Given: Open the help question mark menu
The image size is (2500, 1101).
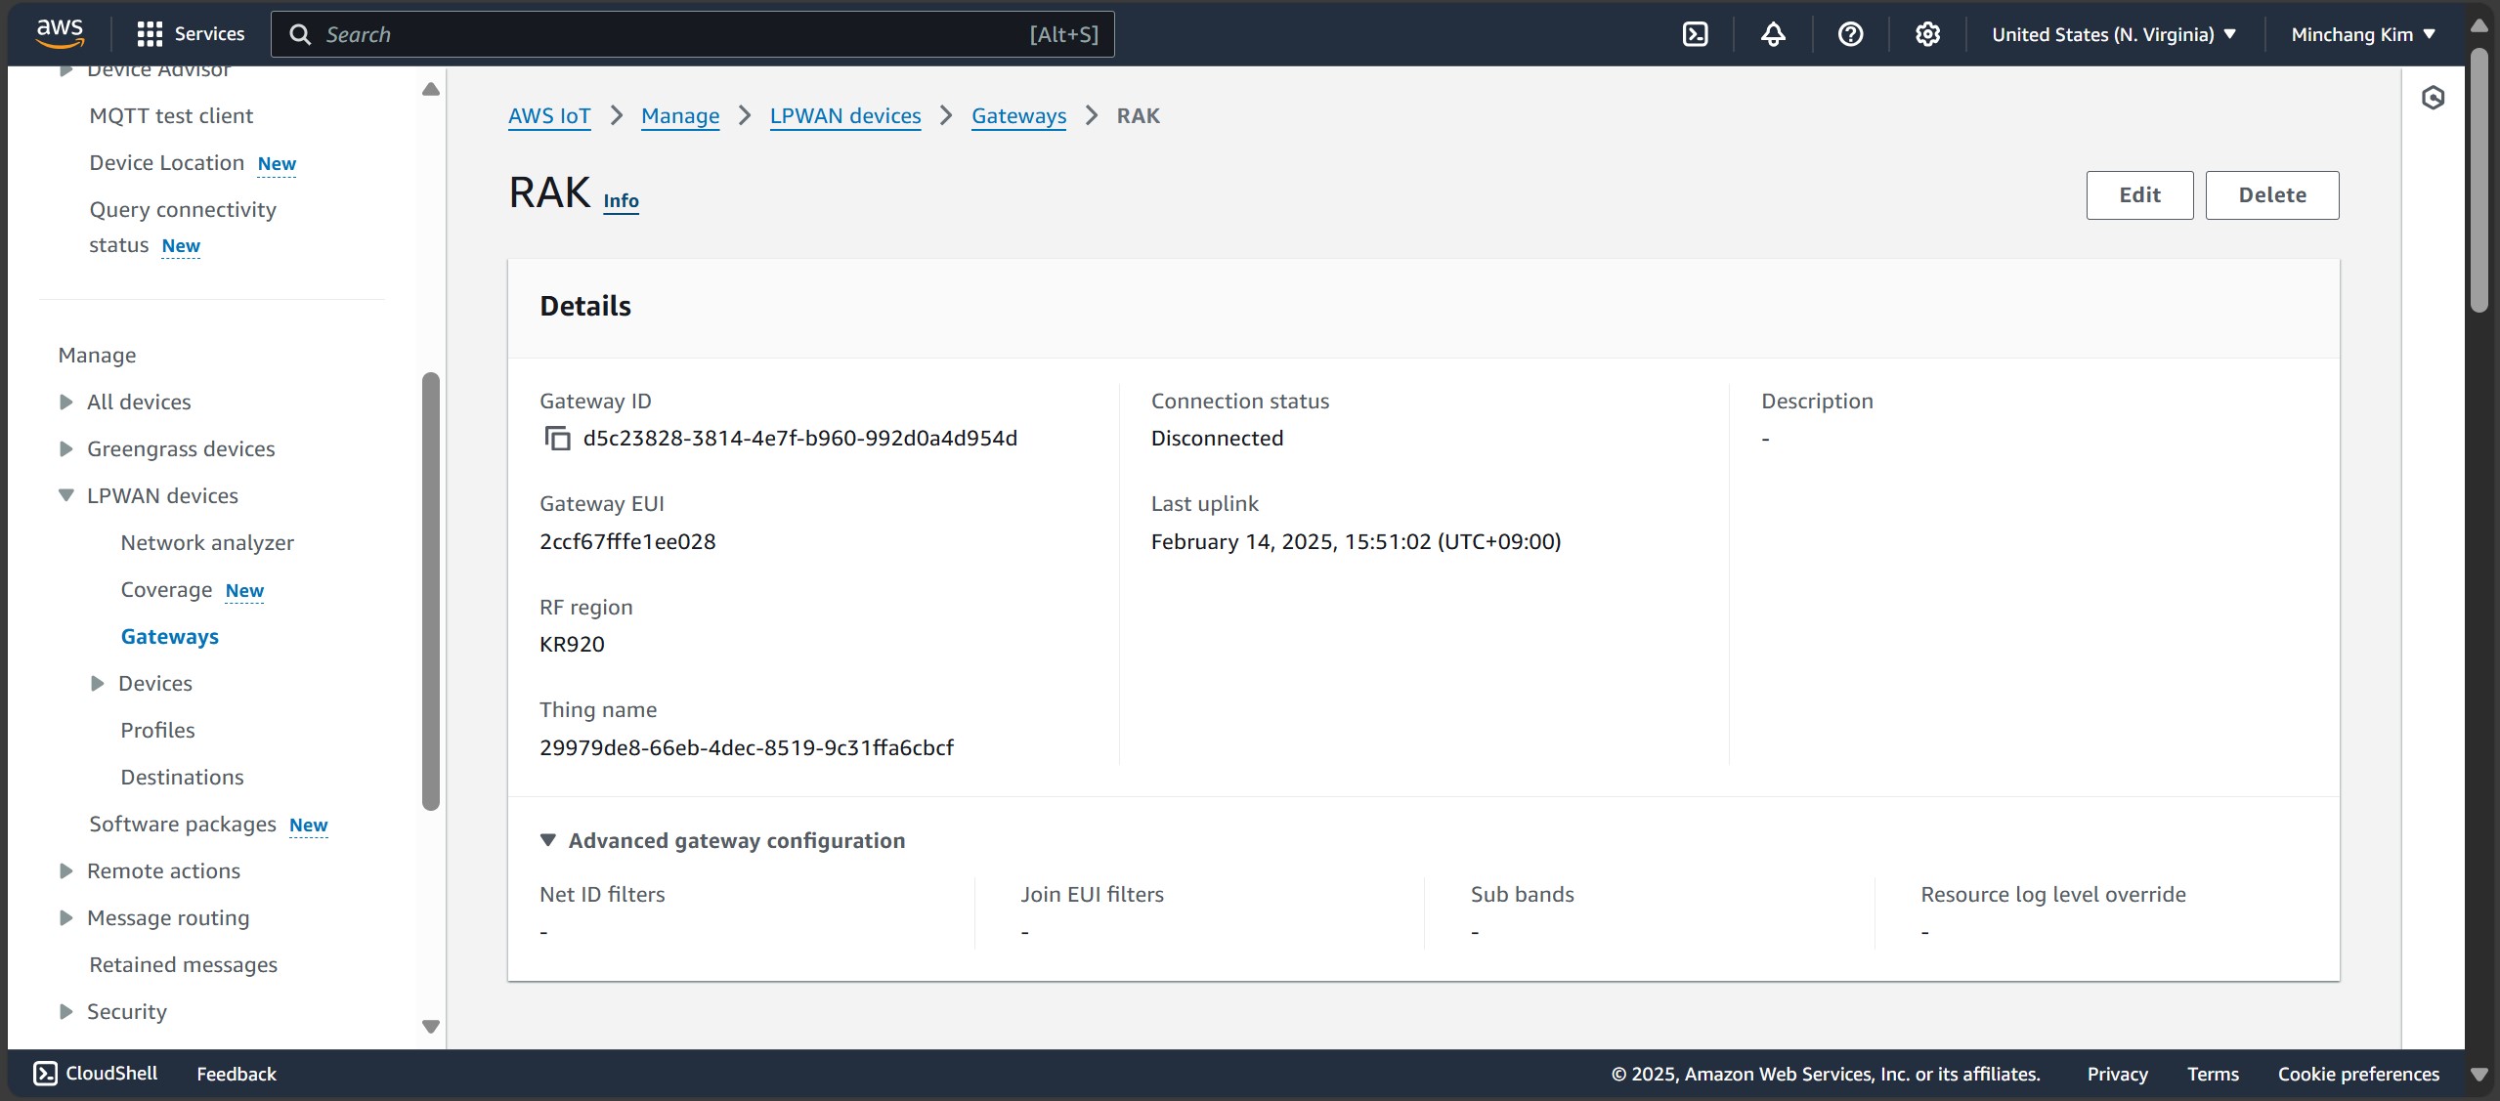Looking at the screenshot, I should (x=1850, y=34).
